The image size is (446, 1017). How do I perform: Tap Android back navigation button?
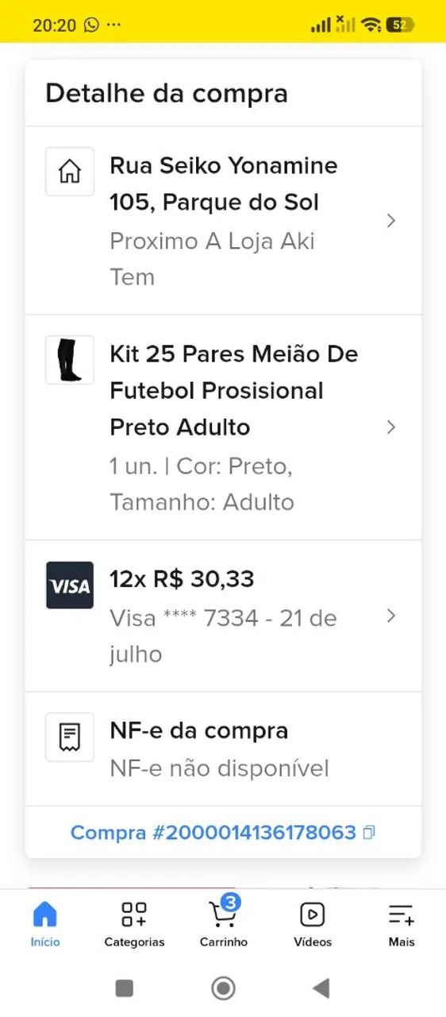[x=321, y=988]
